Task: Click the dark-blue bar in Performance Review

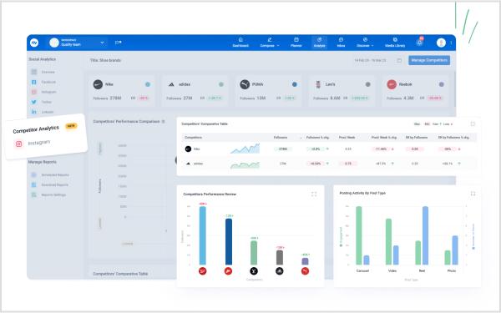Action: click(229, 242)
